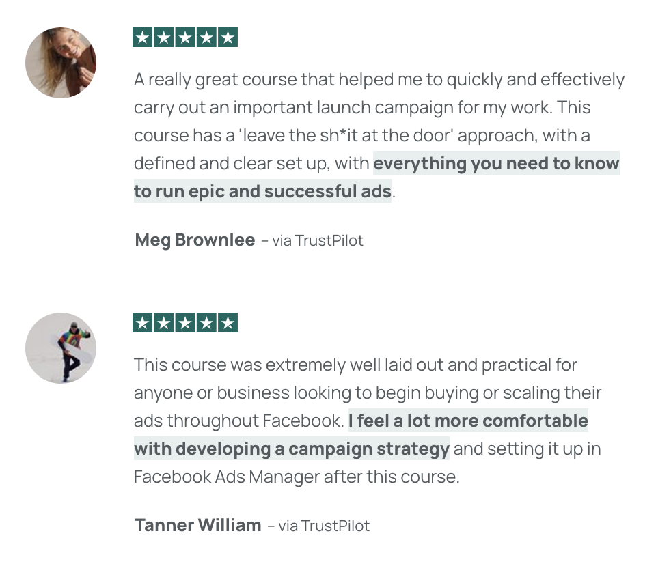The height and width of the screenshot is (568, 671).
Task: Click third star in Tanner William's rating
Action: tap(185, 322)
